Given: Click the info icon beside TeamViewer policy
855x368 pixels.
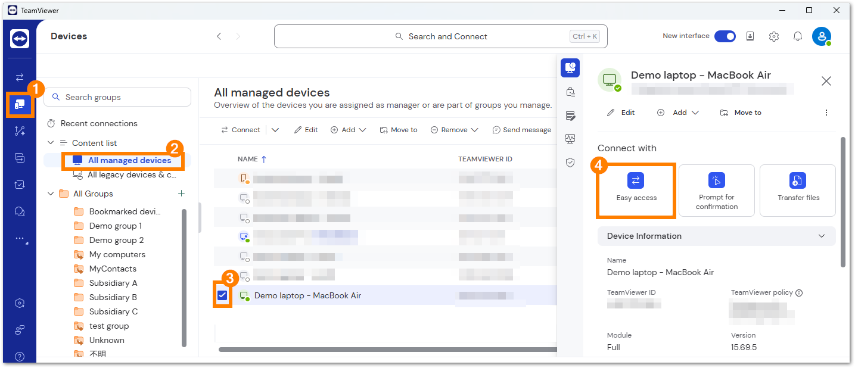Looking at the screenshot, I should click(x=799, y=293).
